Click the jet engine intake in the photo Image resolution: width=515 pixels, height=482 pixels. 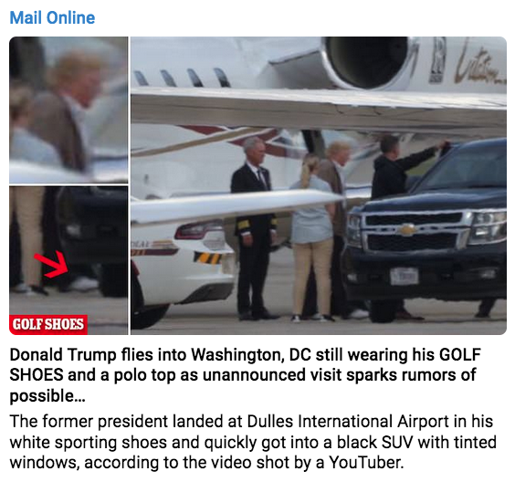[x=367, y=61]
